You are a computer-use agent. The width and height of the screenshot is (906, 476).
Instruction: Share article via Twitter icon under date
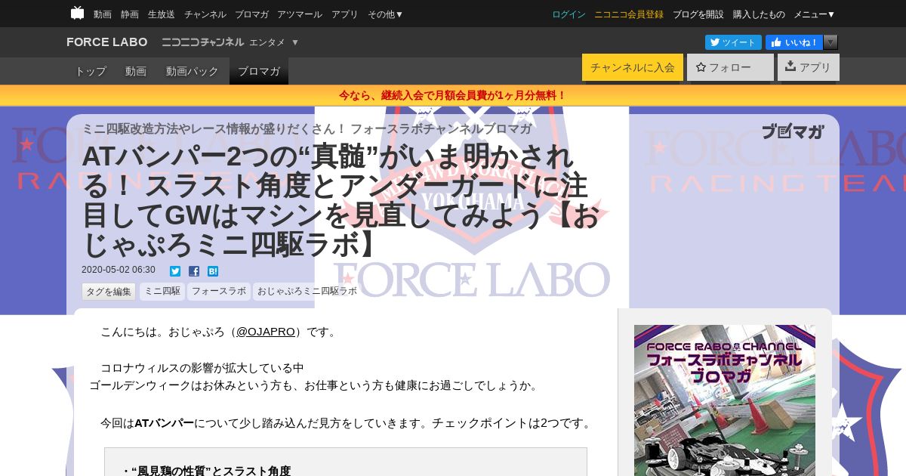(175, 271)
